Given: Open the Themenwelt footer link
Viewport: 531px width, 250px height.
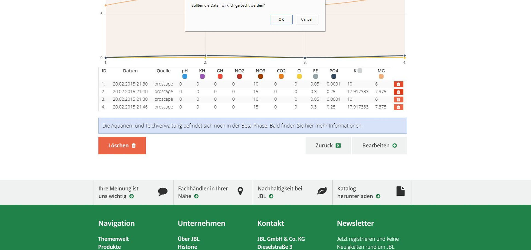Looking at the screenshot, I should [113, 239].
